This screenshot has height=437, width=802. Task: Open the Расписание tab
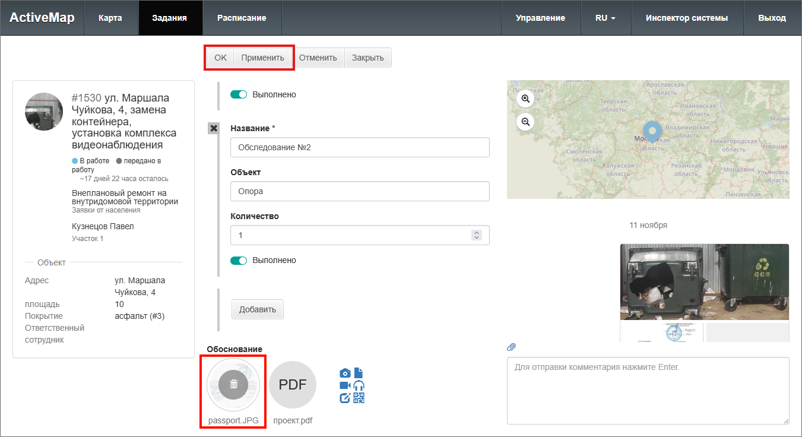point(242,18)
